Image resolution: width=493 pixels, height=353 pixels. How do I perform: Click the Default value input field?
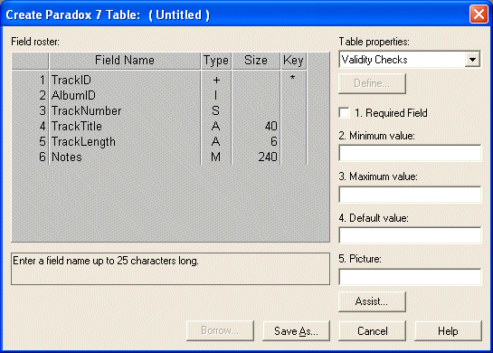pos(410,235)
